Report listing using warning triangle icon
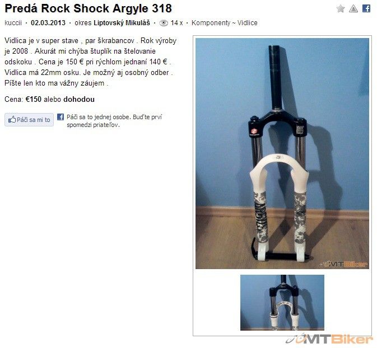Image resolution: width=377 pixels, height=348 pixels. click(353, 9)
